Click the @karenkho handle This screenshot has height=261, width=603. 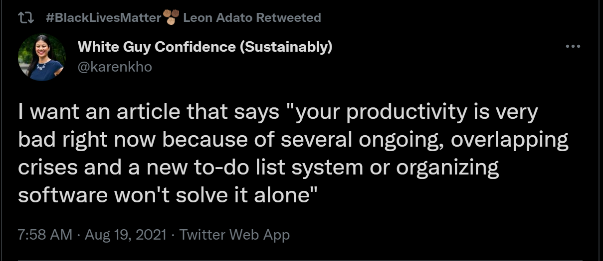[115, 67]
